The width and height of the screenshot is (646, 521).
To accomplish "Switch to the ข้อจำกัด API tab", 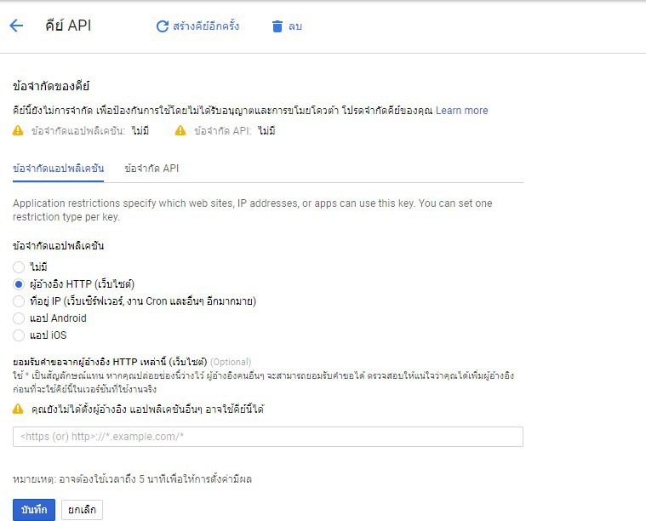I will pos(151,169).
